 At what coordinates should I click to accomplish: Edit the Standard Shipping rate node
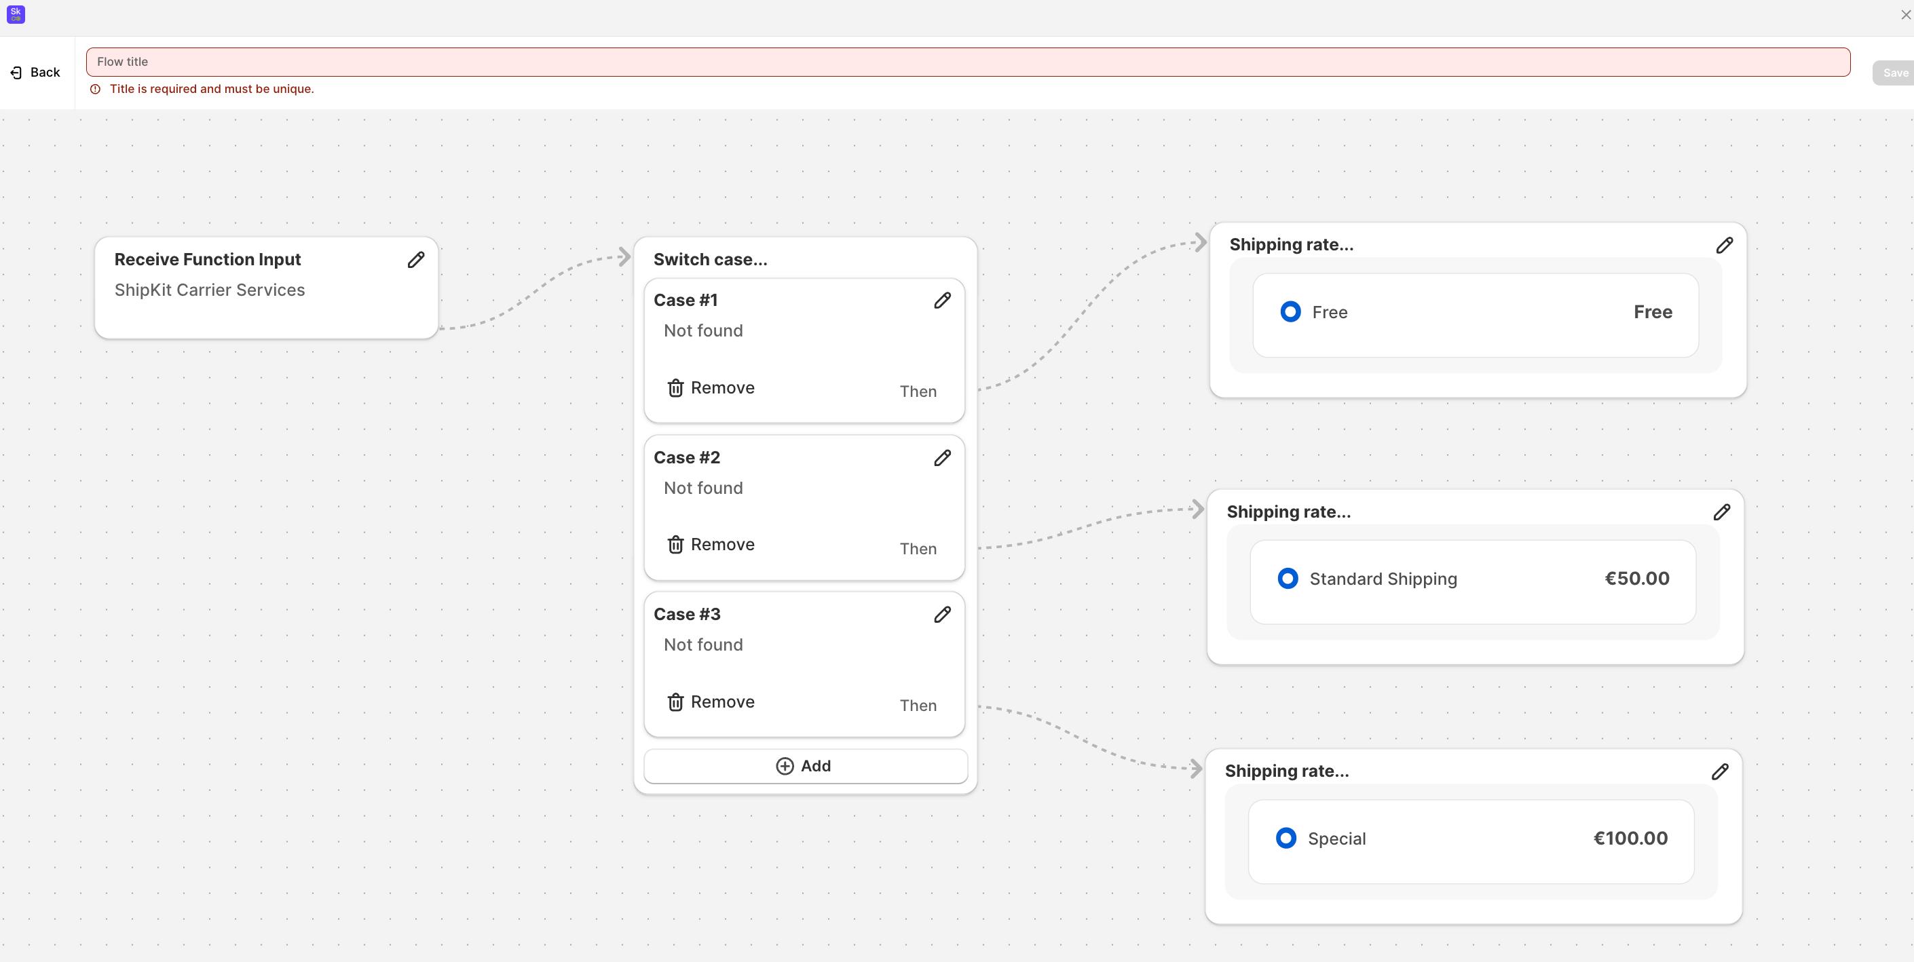pyautogui.click(x=1721, y=512)
